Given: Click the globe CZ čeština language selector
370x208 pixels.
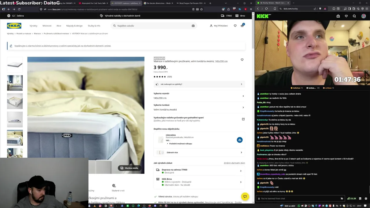Looking at the screenshot, I should (x=16, y=16).
